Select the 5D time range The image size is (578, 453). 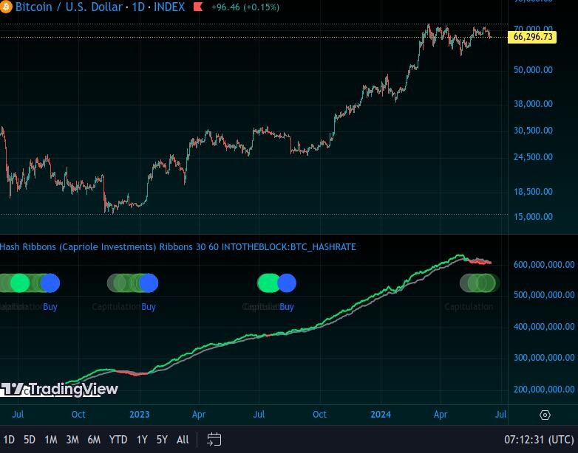click(x=30, y=440)
